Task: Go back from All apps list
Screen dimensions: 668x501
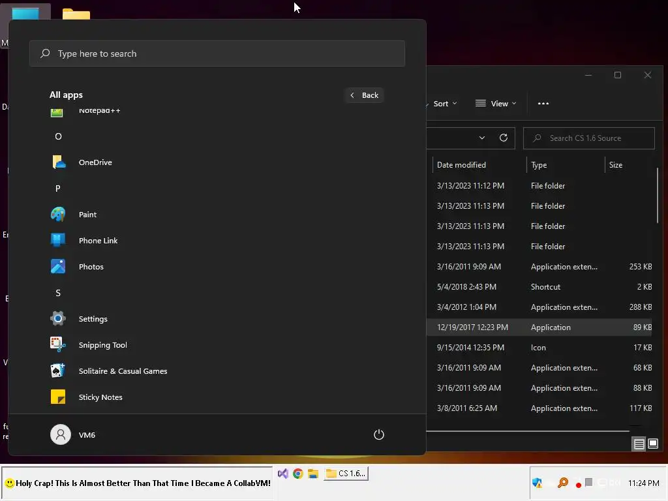Action: click(x=364, y=95)
